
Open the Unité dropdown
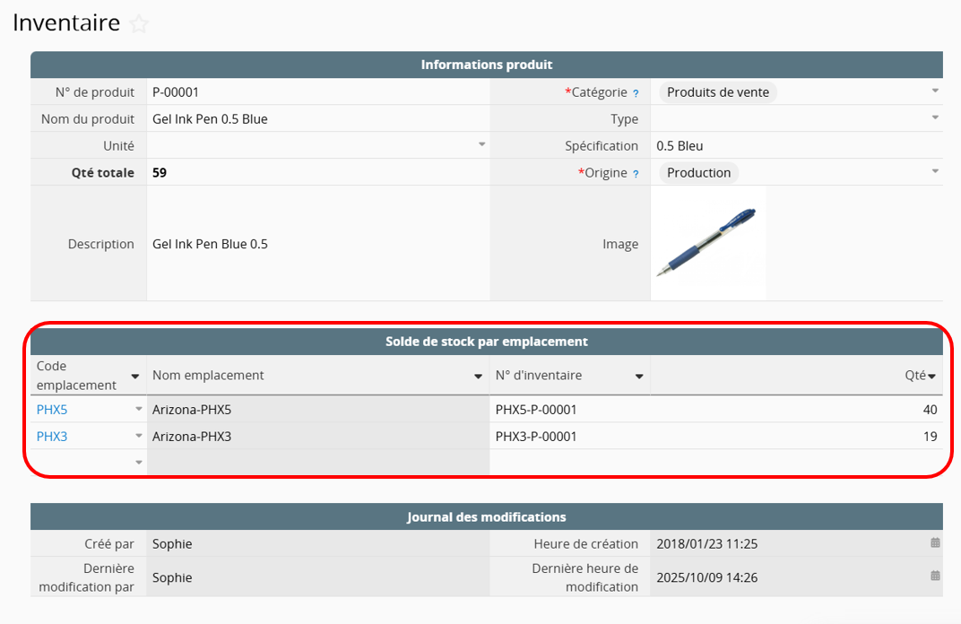[481, 145]
